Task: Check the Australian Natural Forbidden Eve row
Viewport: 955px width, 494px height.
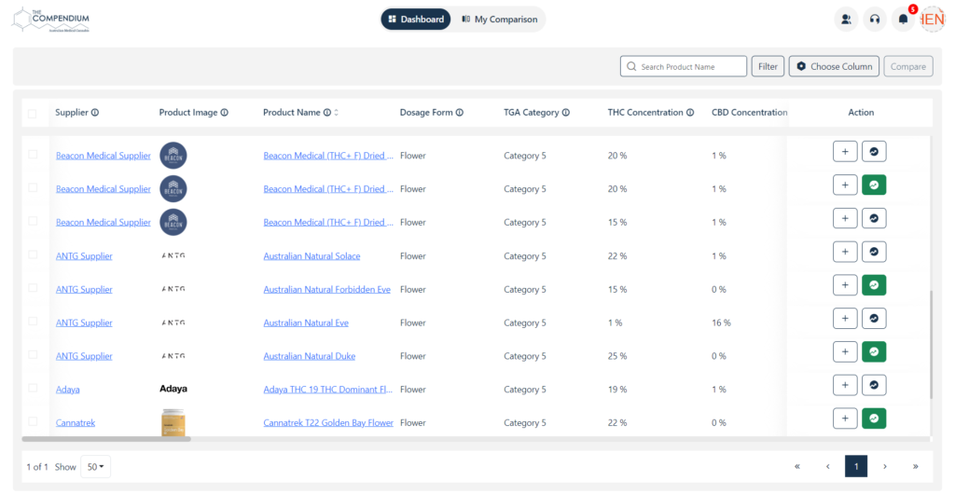Action: point(33,288)
